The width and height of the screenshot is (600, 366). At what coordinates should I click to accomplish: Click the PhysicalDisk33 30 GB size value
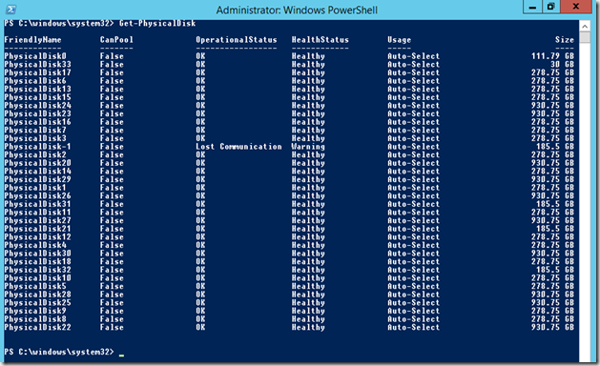coord(562,64)
